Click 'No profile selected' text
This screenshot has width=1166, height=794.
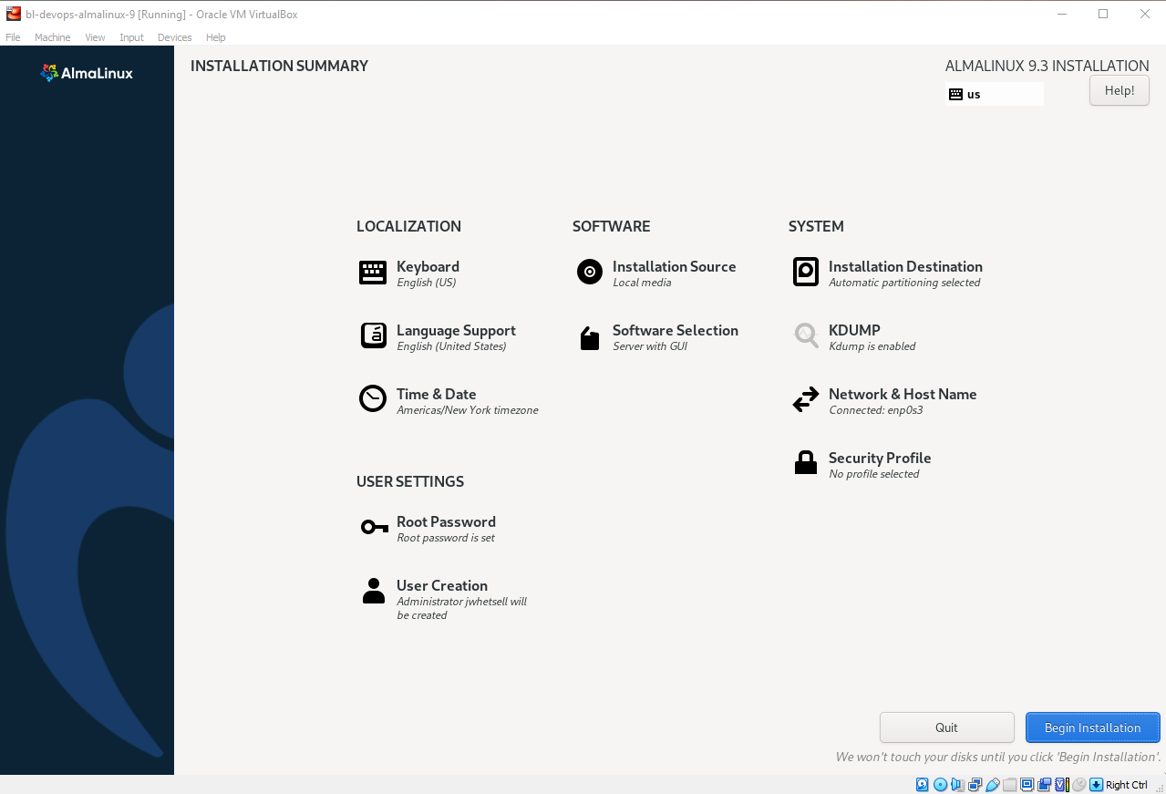coord(874,474)
